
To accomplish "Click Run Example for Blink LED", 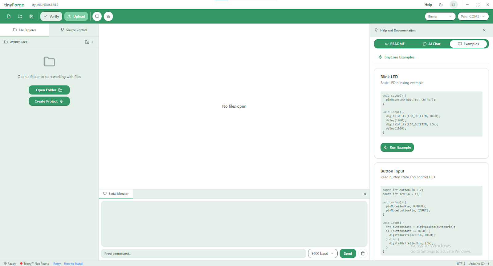I will click(397, 148).
